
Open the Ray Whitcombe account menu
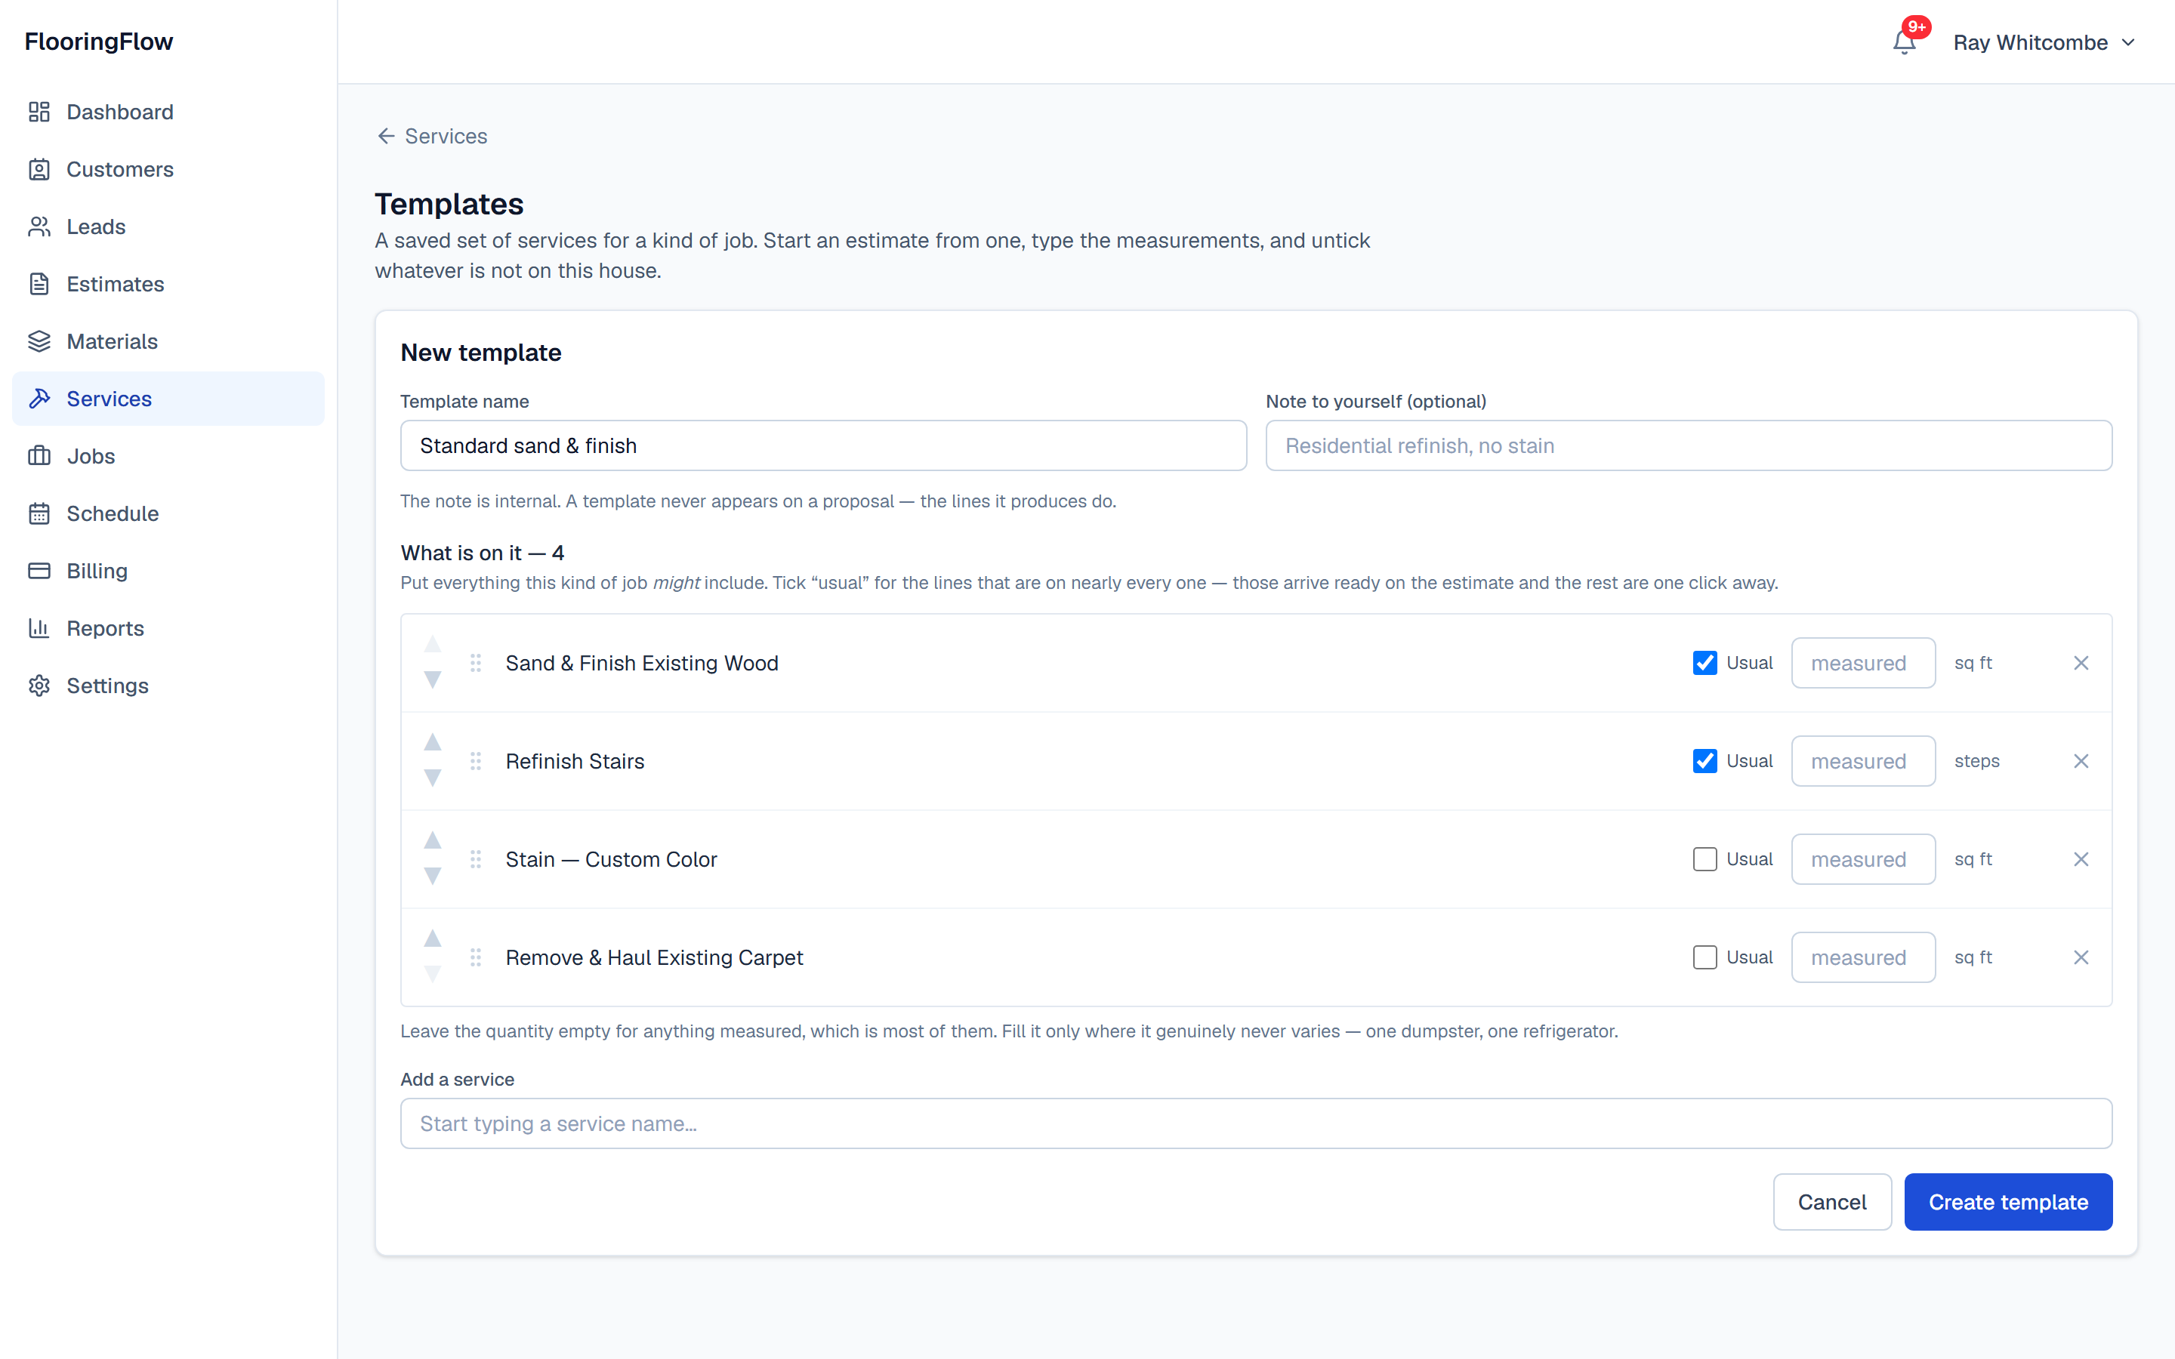tap(2044, 42)
